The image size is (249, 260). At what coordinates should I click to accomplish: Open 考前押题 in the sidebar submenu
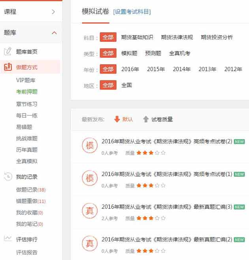tap(27, 92)
